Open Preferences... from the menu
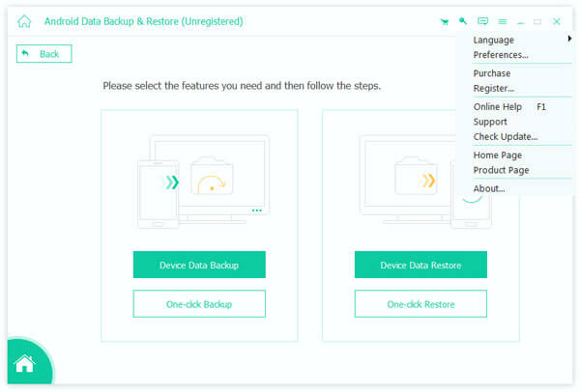Screen dimensions: 580x392 501,55
